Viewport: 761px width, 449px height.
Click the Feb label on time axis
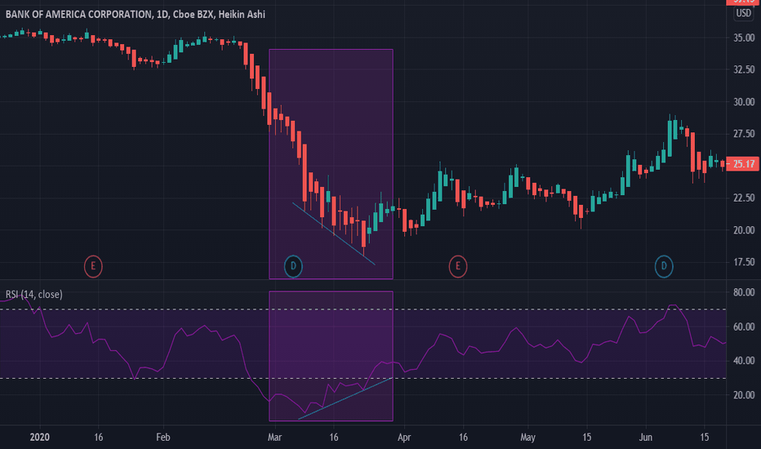(163, 438)
